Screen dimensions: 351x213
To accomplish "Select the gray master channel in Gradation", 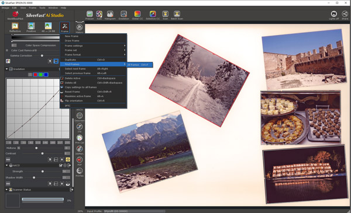I will tap(30, 75).
